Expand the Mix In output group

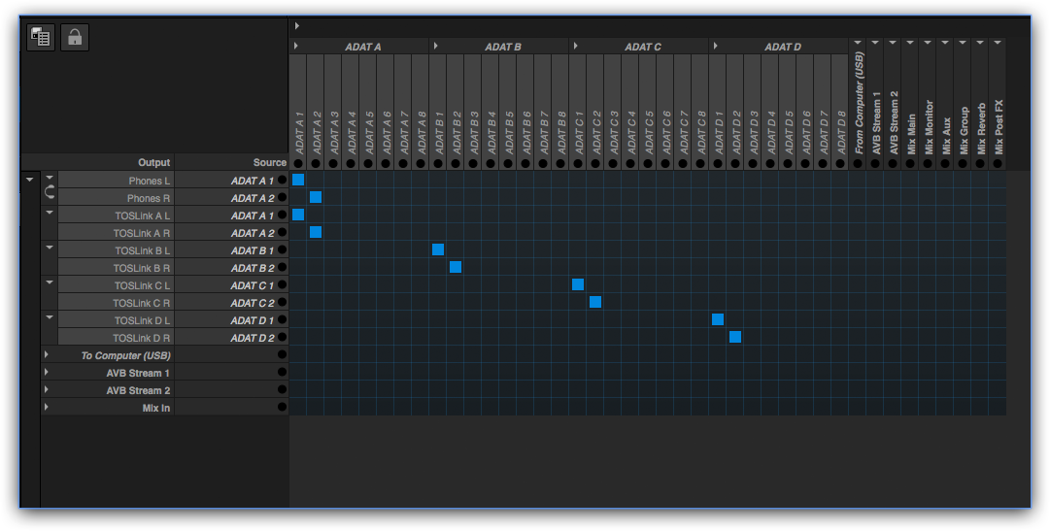(x=47, y=408)
